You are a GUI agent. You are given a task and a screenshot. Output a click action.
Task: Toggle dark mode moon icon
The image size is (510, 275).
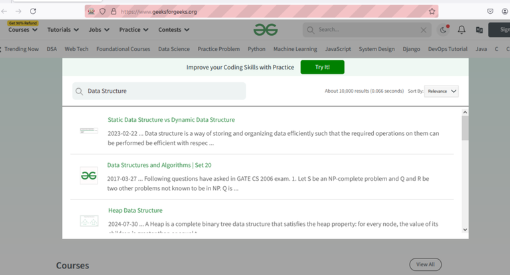[444, 30]
